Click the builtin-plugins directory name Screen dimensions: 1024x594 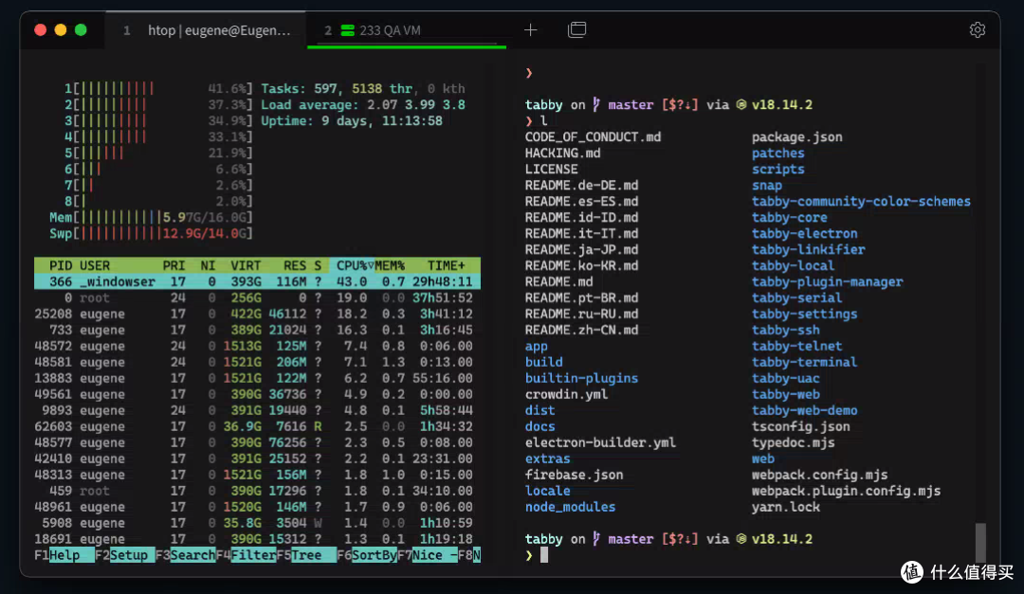(581, 379)
